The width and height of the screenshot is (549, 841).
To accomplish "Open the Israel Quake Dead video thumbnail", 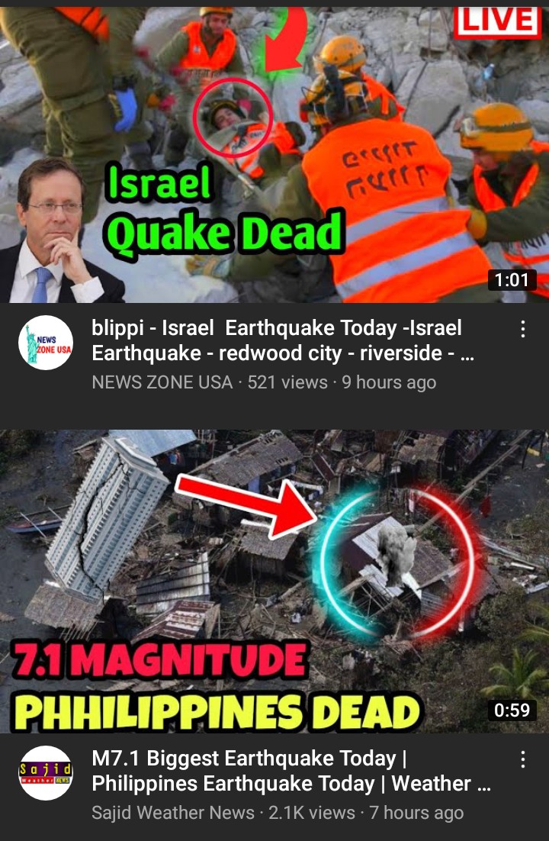I will point(274,154).
